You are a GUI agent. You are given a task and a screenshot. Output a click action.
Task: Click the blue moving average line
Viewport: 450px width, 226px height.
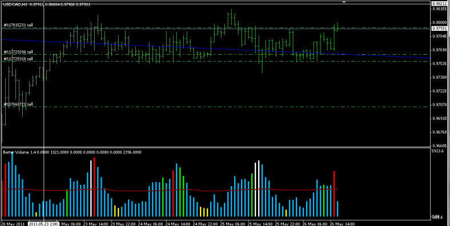tap(215, 49)
